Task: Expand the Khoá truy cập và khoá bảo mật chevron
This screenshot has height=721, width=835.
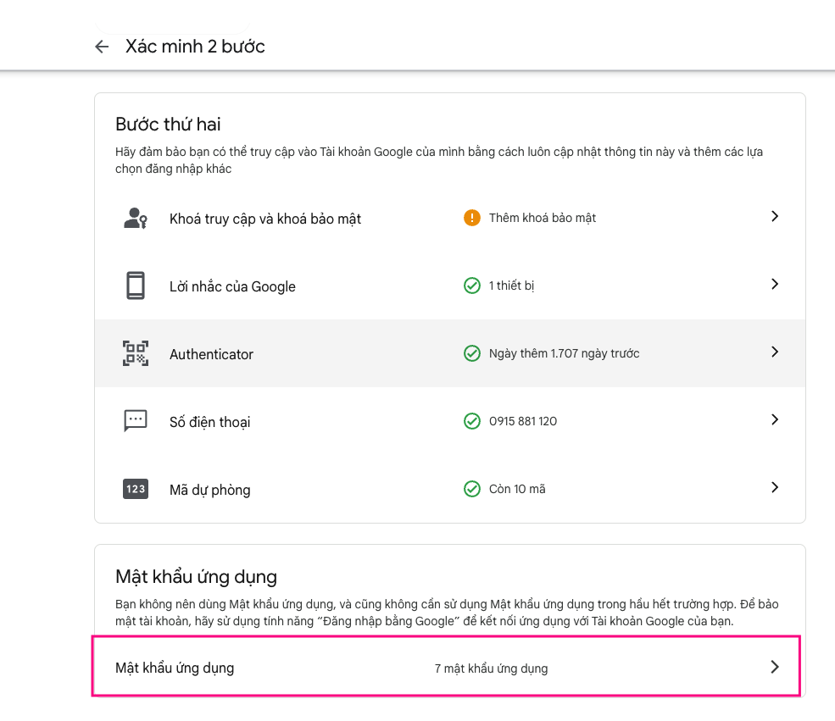Action: pyautogui.click(x=774, y=217)
